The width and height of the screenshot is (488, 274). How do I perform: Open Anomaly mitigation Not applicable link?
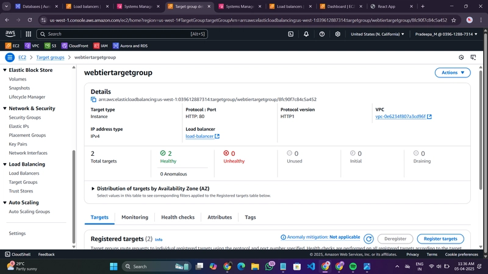(x=320, y=237)
